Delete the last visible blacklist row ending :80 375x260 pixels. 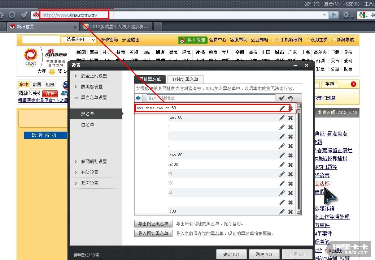tap(290, 212)
